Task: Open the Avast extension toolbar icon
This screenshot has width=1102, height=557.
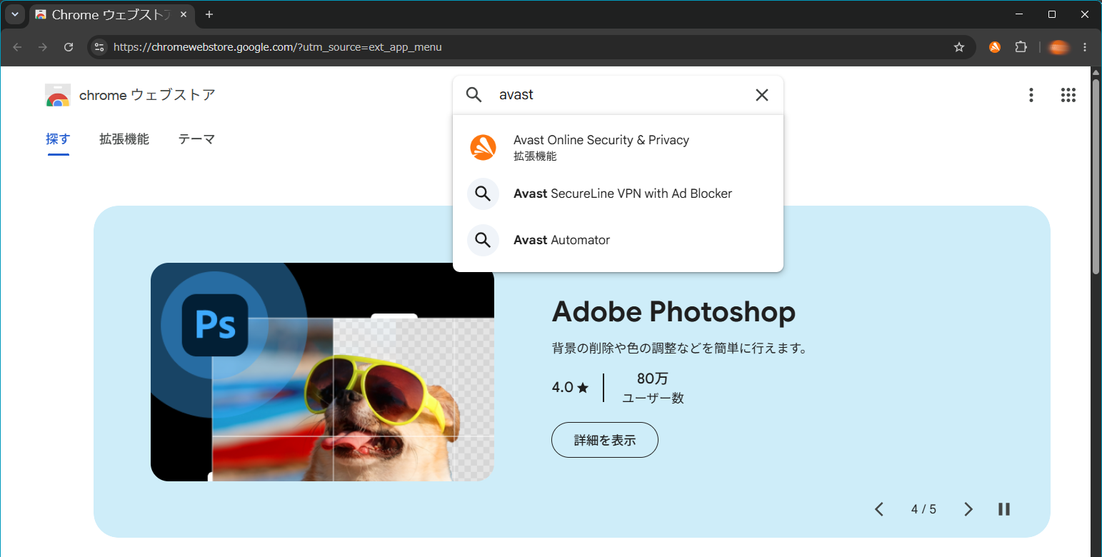Action: pyautogui.click(x=995, y=47)
